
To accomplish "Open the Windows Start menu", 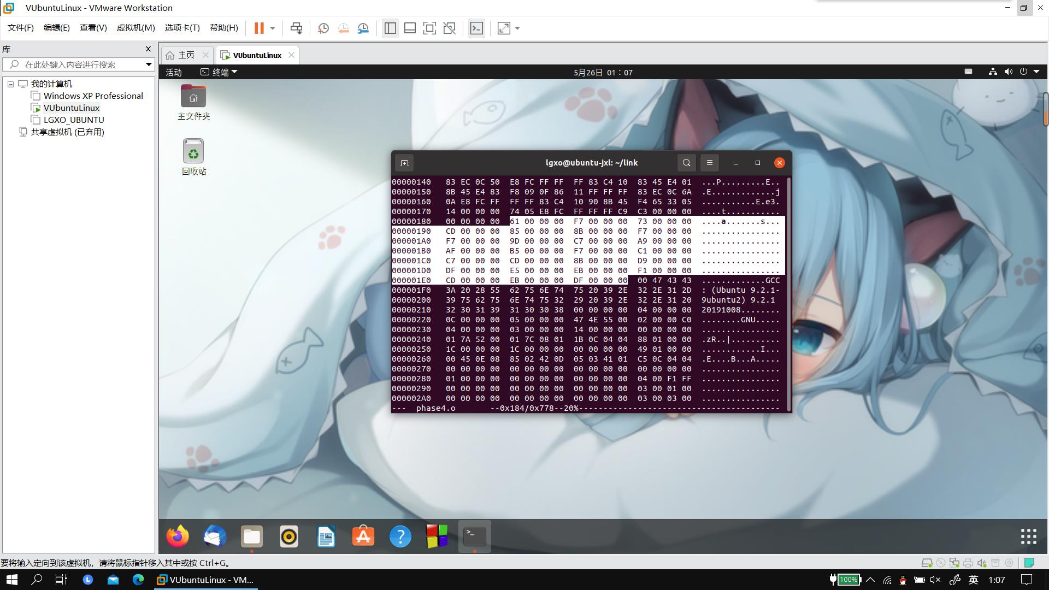I will tap(11, 580).
